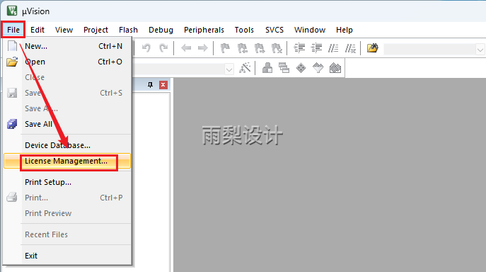Expand the find text combo box dropdown
486x272 pixels.
480,50
